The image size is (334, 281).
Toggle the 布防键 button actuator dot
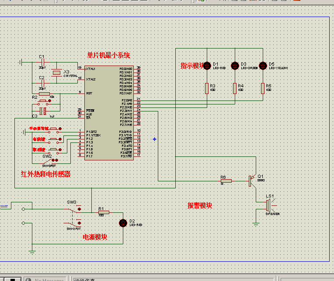pyautogui.click(x=60, y=139)
